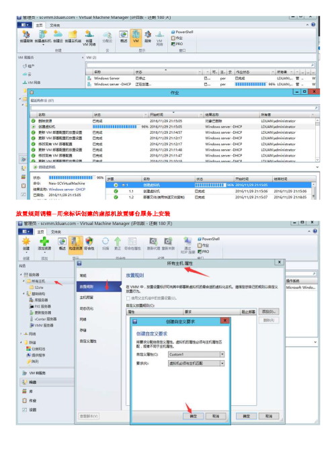Select 放置规则 page in properties dialog

tap(99, 286)
